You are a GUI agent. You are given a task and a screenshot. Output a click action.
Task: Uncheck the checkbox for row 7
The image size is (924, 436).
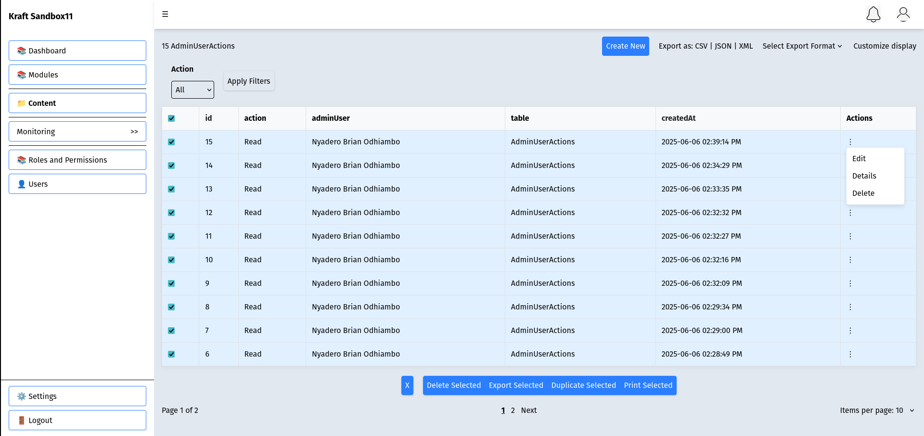point(171,331)
